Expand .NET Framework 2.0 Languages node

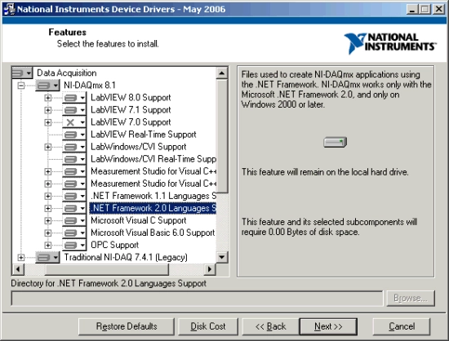point(48,209)
